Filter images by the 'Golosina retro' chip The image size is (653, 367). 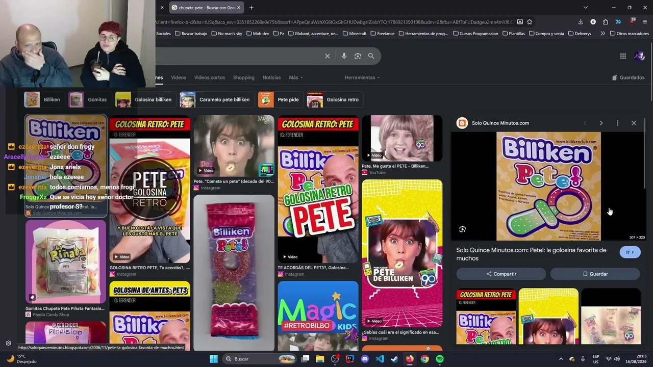pyautogui.click(x=335, y=99)
